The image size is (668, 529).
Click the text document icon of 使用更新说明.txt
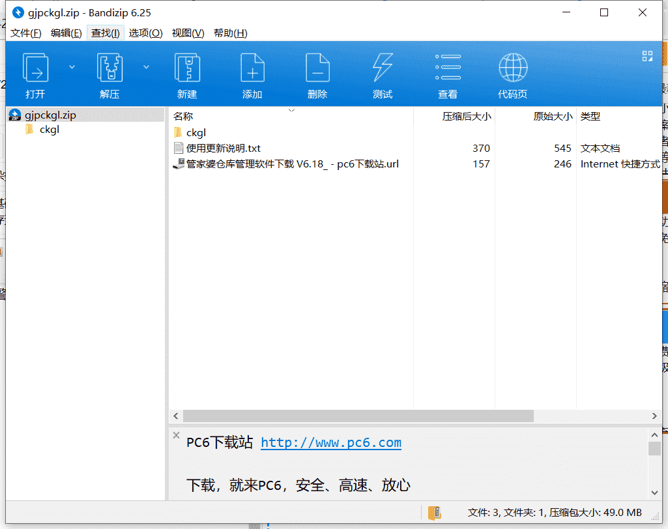coord(179,148)
